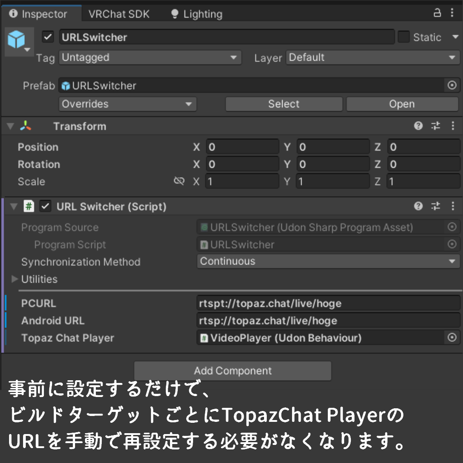Open the Transform help documentation icon
Image resolution: width=463 pixels, height=463 pixels.
click(x=418, y=126)
